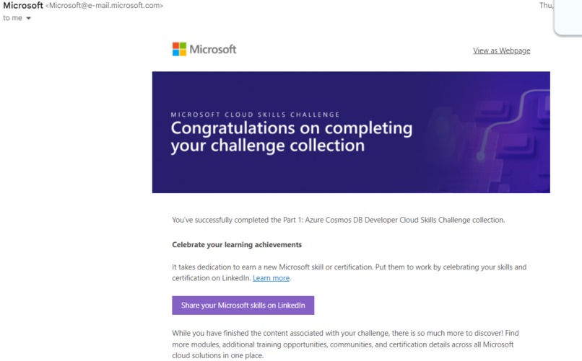Click the paragraph starting 'While you have finished'
Viewport: 582px width, 361px height.
click(x=345, y=344)
